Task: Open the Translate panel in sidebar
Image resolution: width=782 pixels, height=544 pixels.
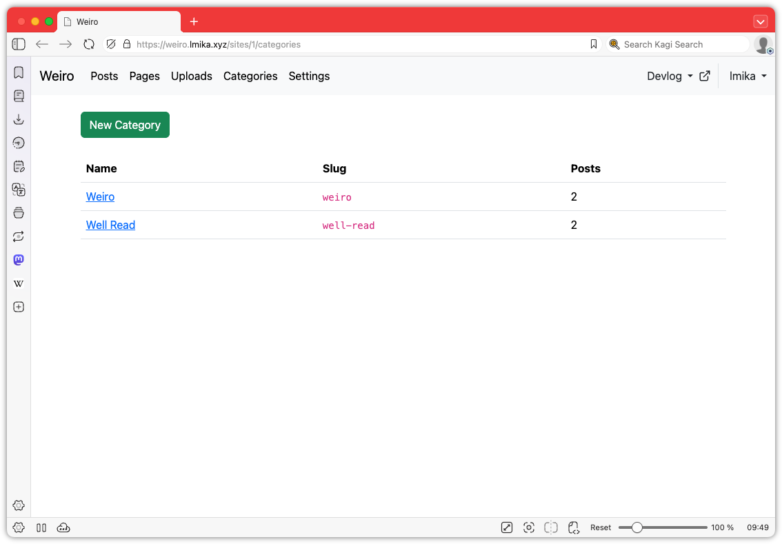Action: point(19,190)
